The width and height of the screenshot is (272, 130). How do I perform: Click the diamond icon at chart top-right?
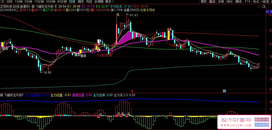259,7
